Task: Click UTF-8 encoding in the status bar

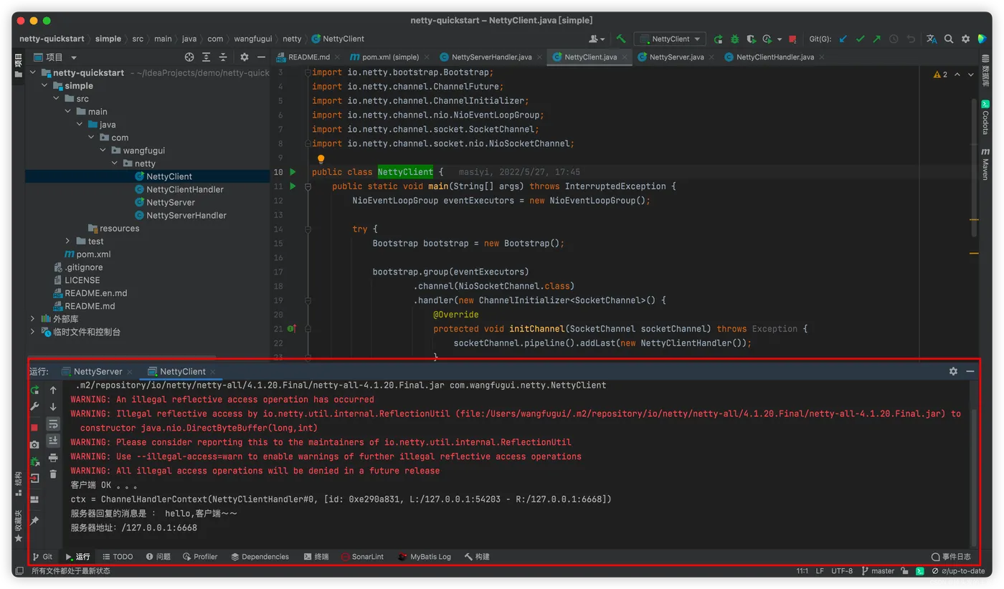Action: pyautogui.click(x=842, y=571)
